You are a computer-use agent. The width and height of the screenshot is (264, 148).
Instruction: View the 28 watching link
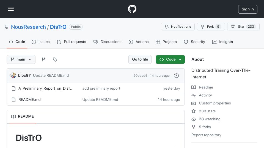206,119
